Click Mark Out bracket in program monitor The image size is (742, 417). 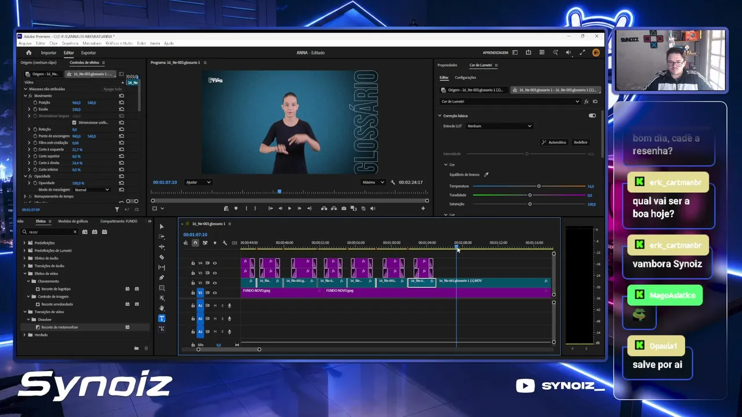255,209
